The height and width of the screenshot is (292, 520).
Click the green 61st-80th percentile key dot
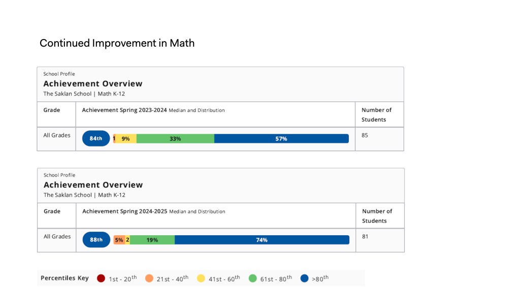(x=253, y=278)
